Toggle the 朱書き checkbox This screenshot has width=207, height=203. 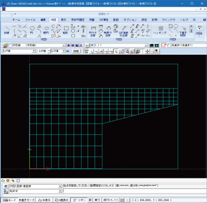[x=169, y=45]
